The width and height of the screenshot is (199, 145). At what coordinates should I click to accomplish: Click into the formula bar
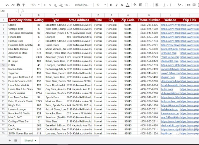(113, 11)
